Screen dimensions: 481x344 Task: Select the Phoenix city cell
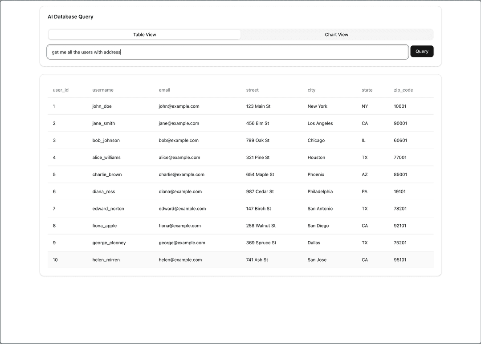click(316, 174)
